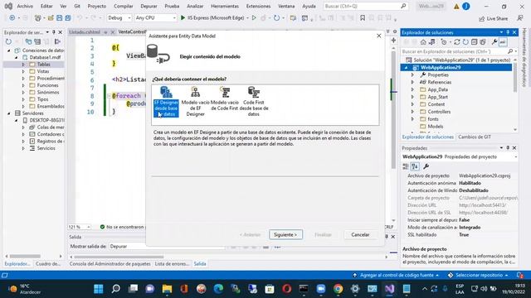Open Google Chrome from the taskbar
The height and width of the screenshot is (298, 531).
point(338,289)
